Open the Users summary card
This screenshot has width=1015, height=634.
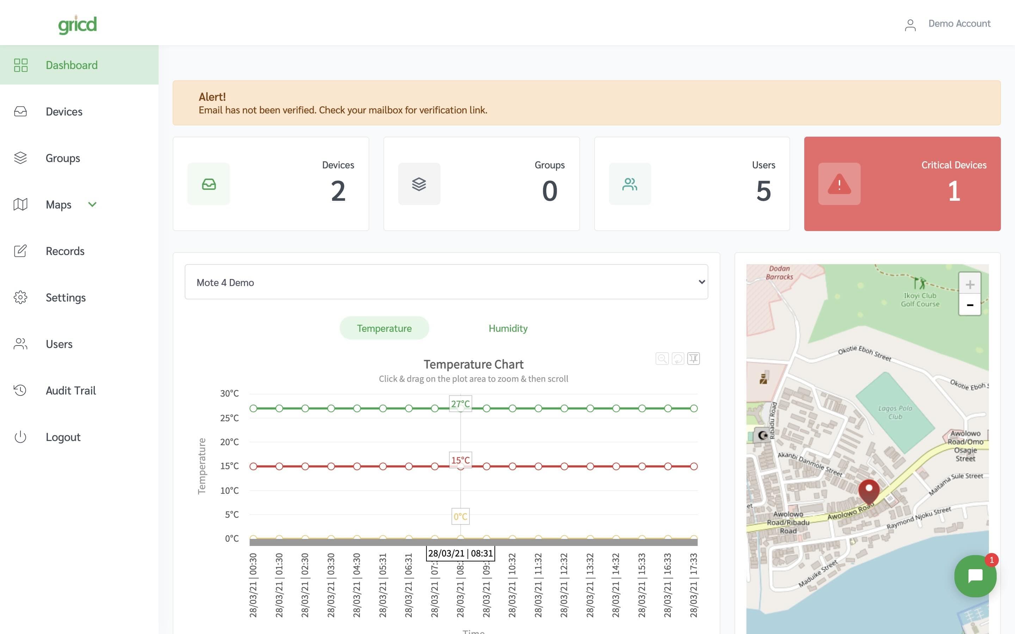click(x=692, y=184)
